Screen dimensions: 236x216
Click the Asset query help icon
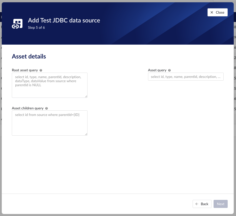pos(169,70)
